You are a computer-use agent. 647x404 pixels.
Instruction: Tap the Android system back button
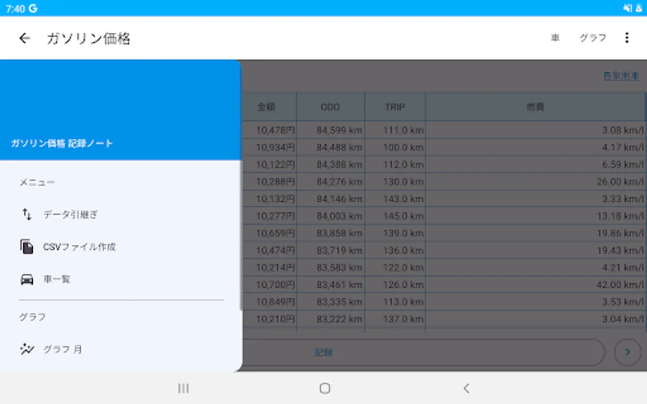coord(466,388)
